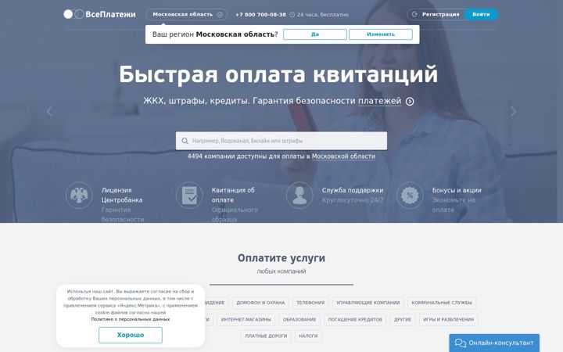
Task: Click the support headset person icon
Action: [299, 196]
